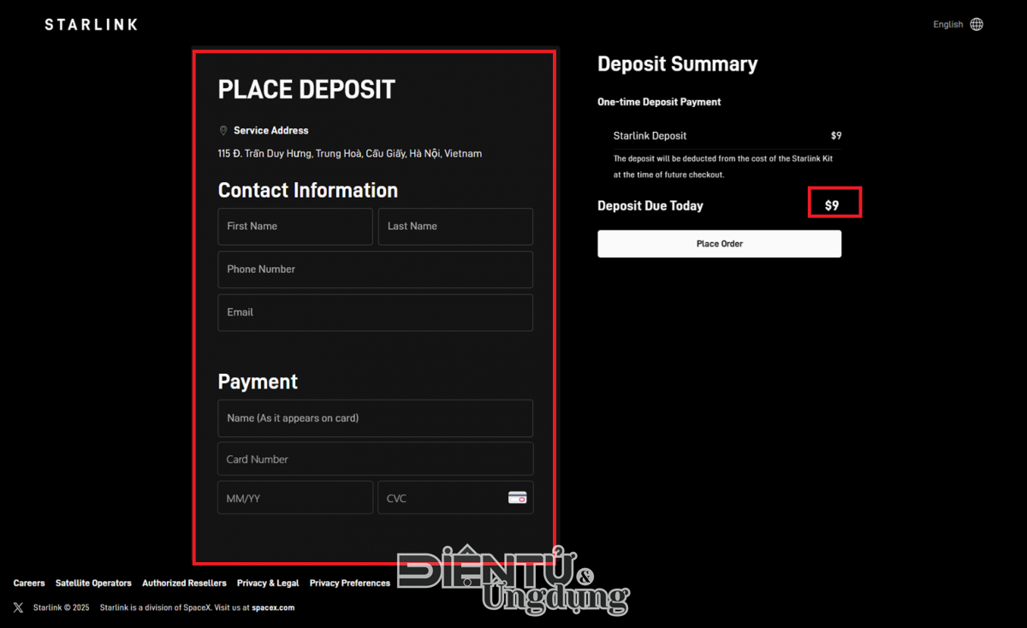
Task: Click into the Phone Number field
Action: coord(375,270)
